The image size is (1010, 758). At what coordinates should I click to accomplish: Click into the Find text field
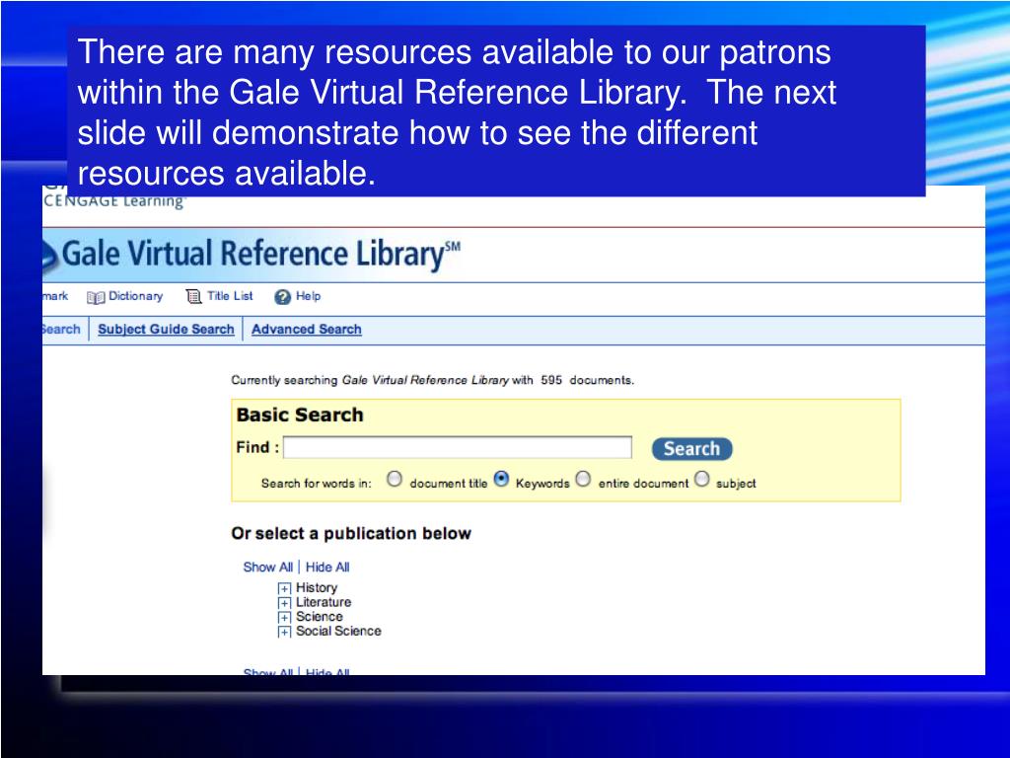click(458, 447)
